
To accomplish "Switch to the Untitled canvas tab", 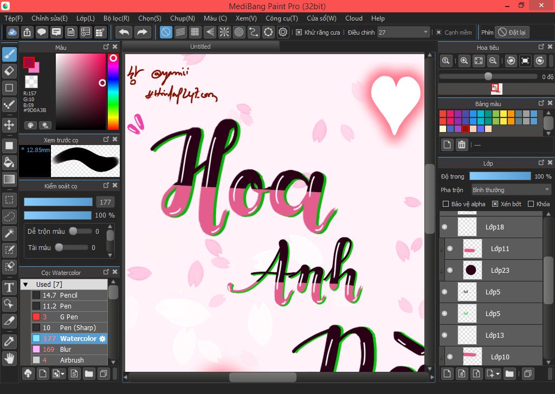I will (x=201, y=47).
